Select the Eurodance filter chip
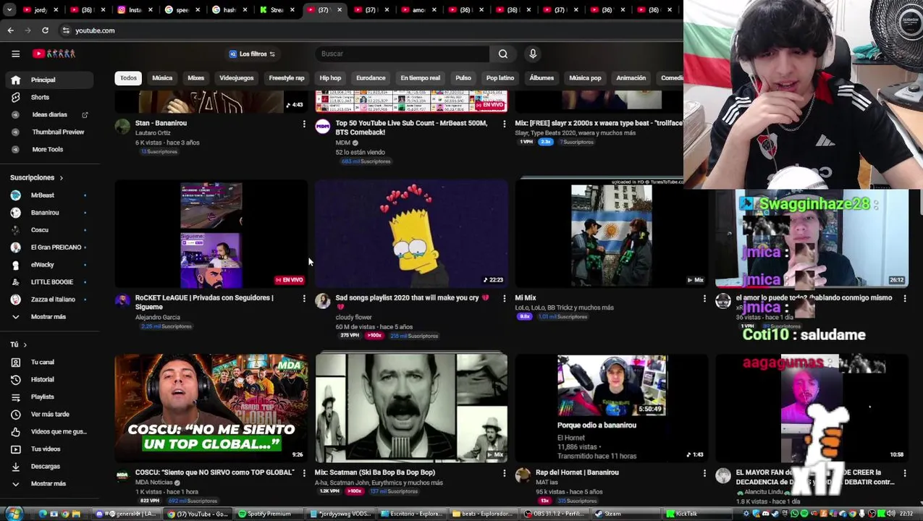The image size is (923, 521). 371,78
